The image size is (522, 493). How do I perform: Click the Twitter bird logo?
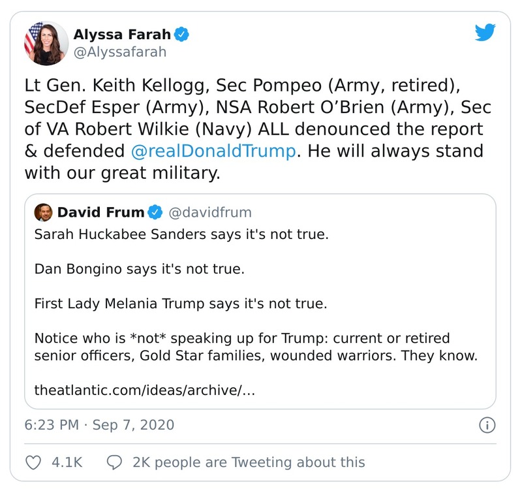click(485, 34)
